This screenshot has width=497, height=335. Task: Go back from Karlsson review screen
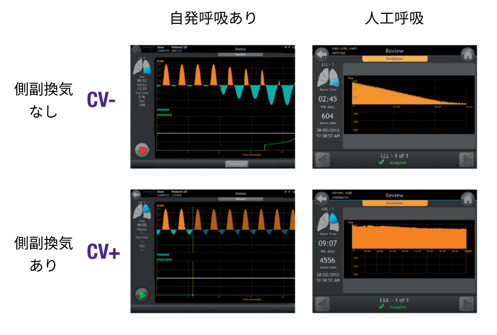pos(322,54)
